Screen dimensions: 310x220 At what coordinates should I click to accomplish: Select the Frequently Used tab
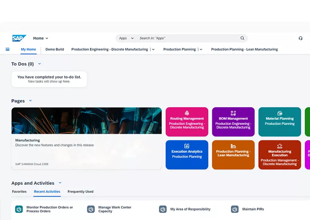click(x=80, y=192)
